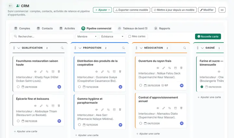The image size is (234, 138).
Task: Edit the Gamme hygiène et parapharmacie card
Action: point(102,110)
